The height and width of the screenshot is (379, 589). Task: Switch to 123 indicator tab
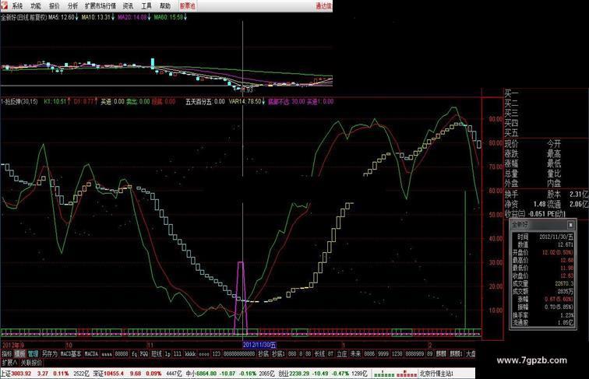point(217,353)
